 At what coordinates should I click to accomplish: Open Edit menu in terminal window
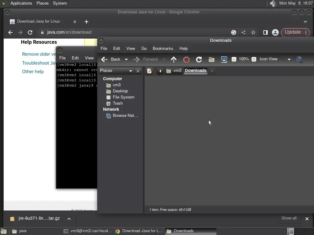point(75,58)
